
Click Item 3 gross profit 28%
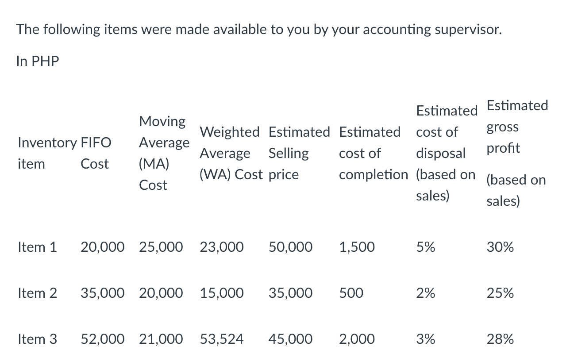(x=501, y=339)
